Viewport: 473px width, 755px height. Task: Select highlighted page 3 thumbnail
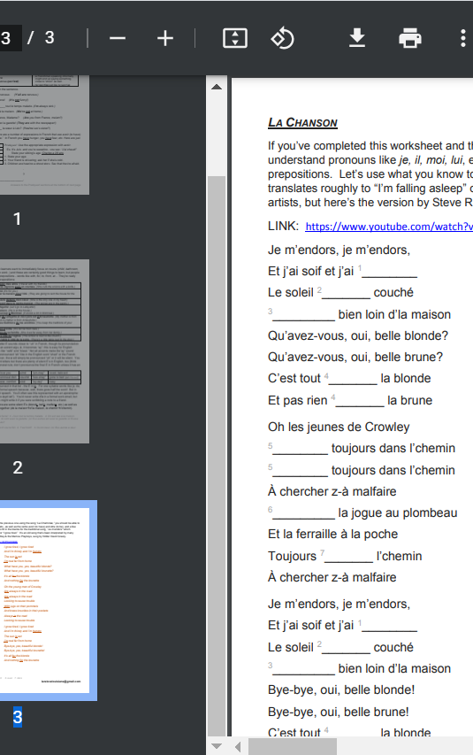click(46, 600)
